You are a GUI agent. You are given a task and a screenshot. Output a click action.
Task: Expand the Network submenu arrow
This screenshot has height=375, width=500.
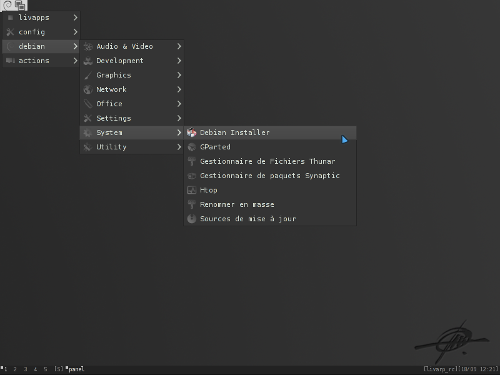[179, 89]
